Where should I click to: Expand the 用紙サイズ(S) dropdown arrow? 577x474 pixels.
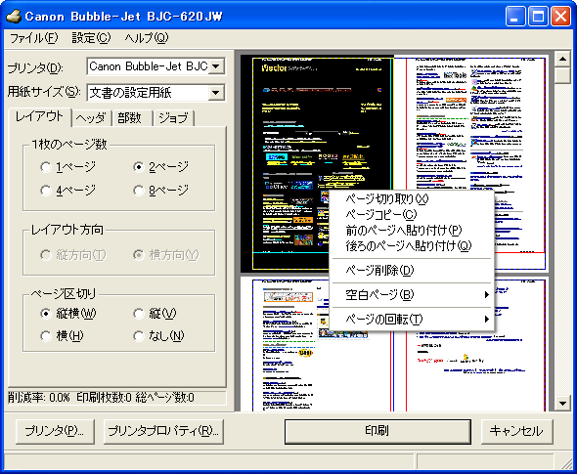tap(216, 93)
